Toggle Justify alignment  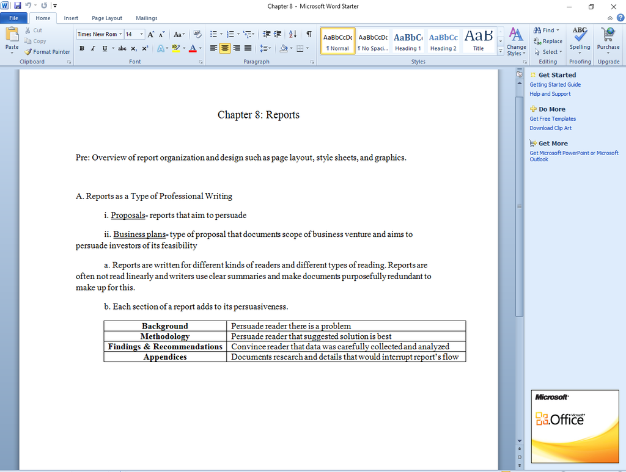click(x=248, y=48)
